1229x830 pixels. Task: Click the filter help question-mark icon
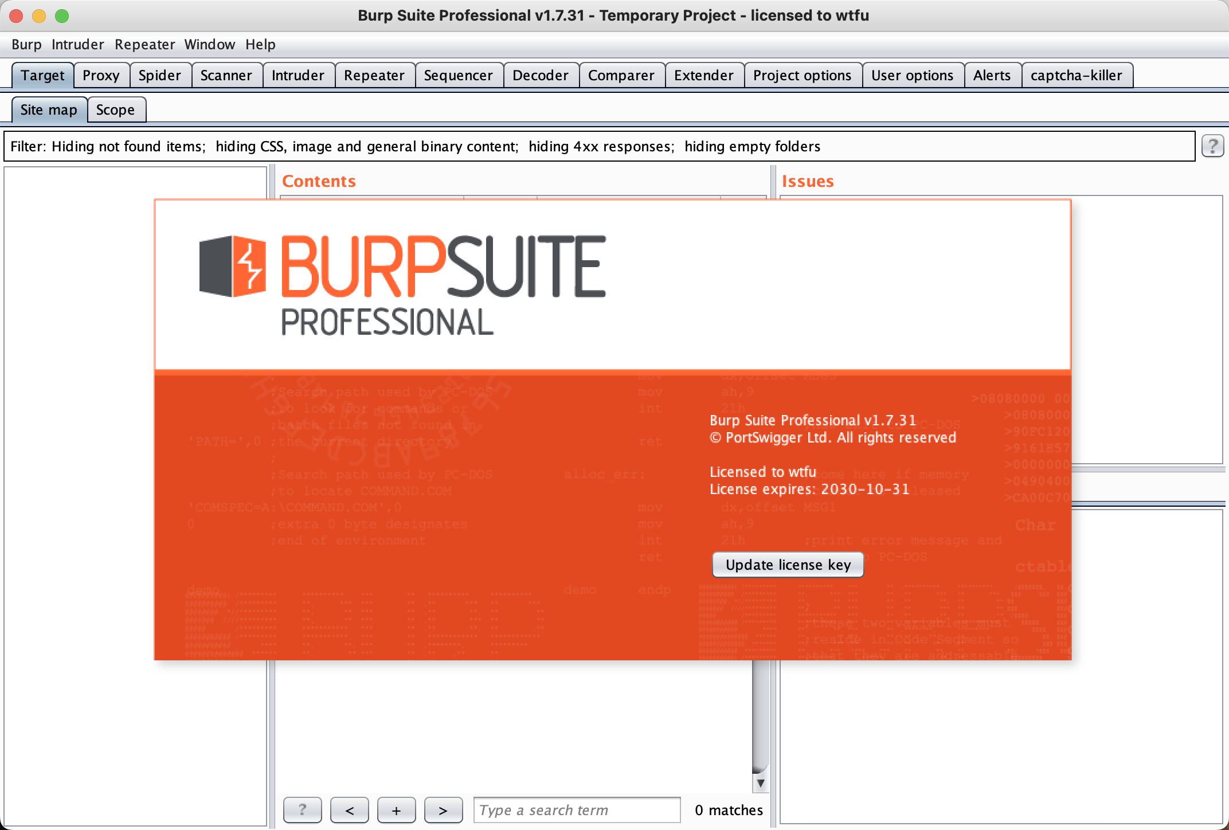click(1212, 146)
